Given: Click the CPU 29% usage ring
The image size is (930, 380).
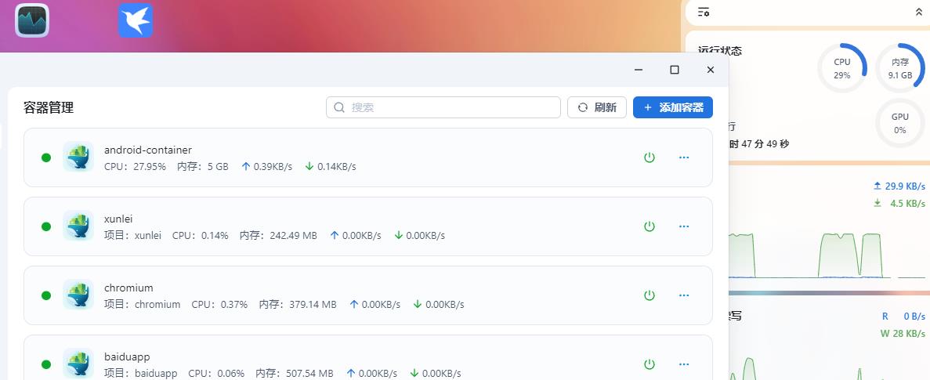Looking at the screenshot, I should coord(841,68).
